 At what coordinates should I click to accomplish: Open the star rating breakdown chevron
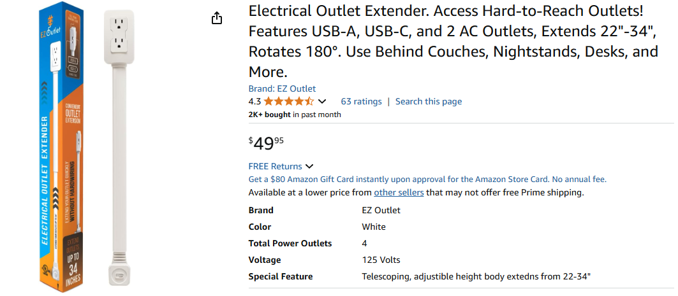(x=321, y=102)
